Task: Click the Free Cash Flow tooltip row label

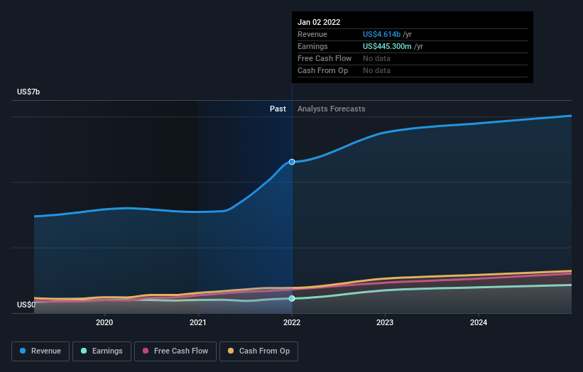Action: (x=325, y=58)
